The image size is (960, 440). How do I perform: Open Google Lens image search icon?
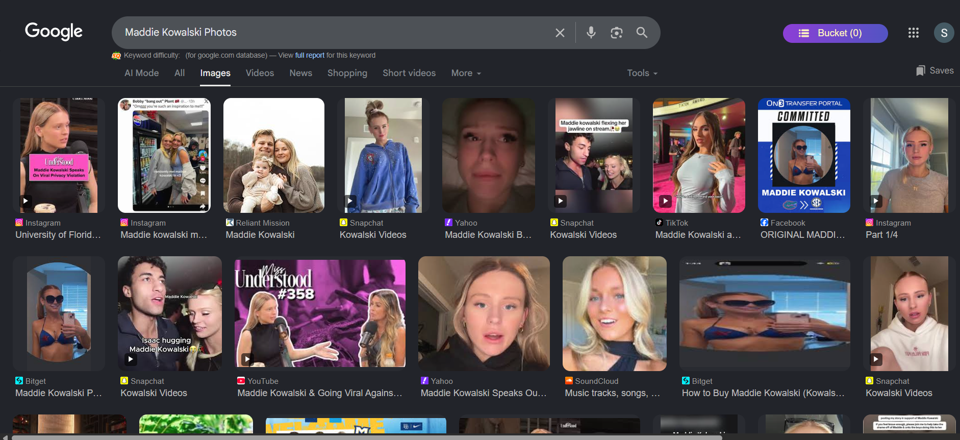tap(617, 33)
